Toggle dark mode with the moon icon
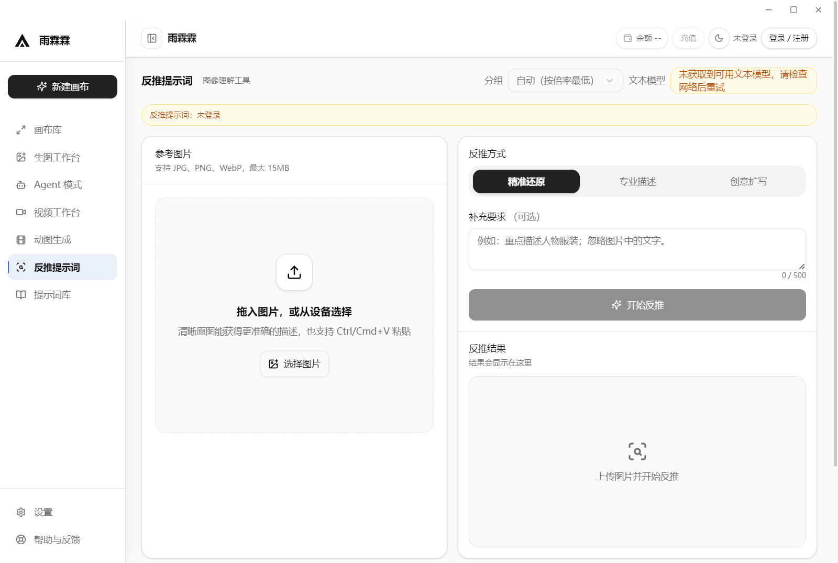The image size is (838, 563). [719, 38]
